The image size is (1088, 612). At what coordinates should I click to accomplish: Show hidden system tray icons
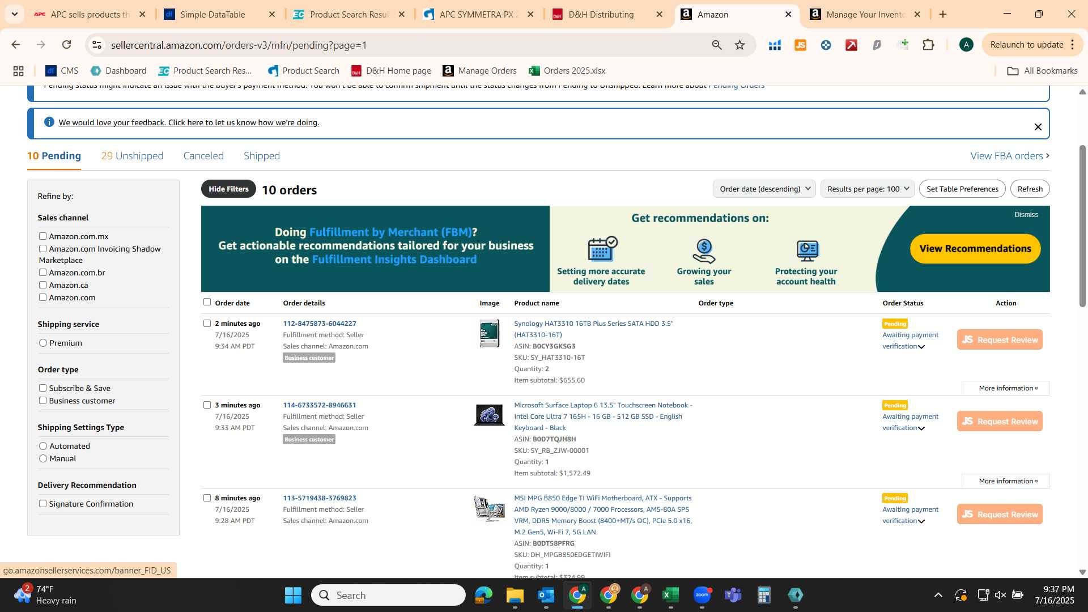(938, 595)
